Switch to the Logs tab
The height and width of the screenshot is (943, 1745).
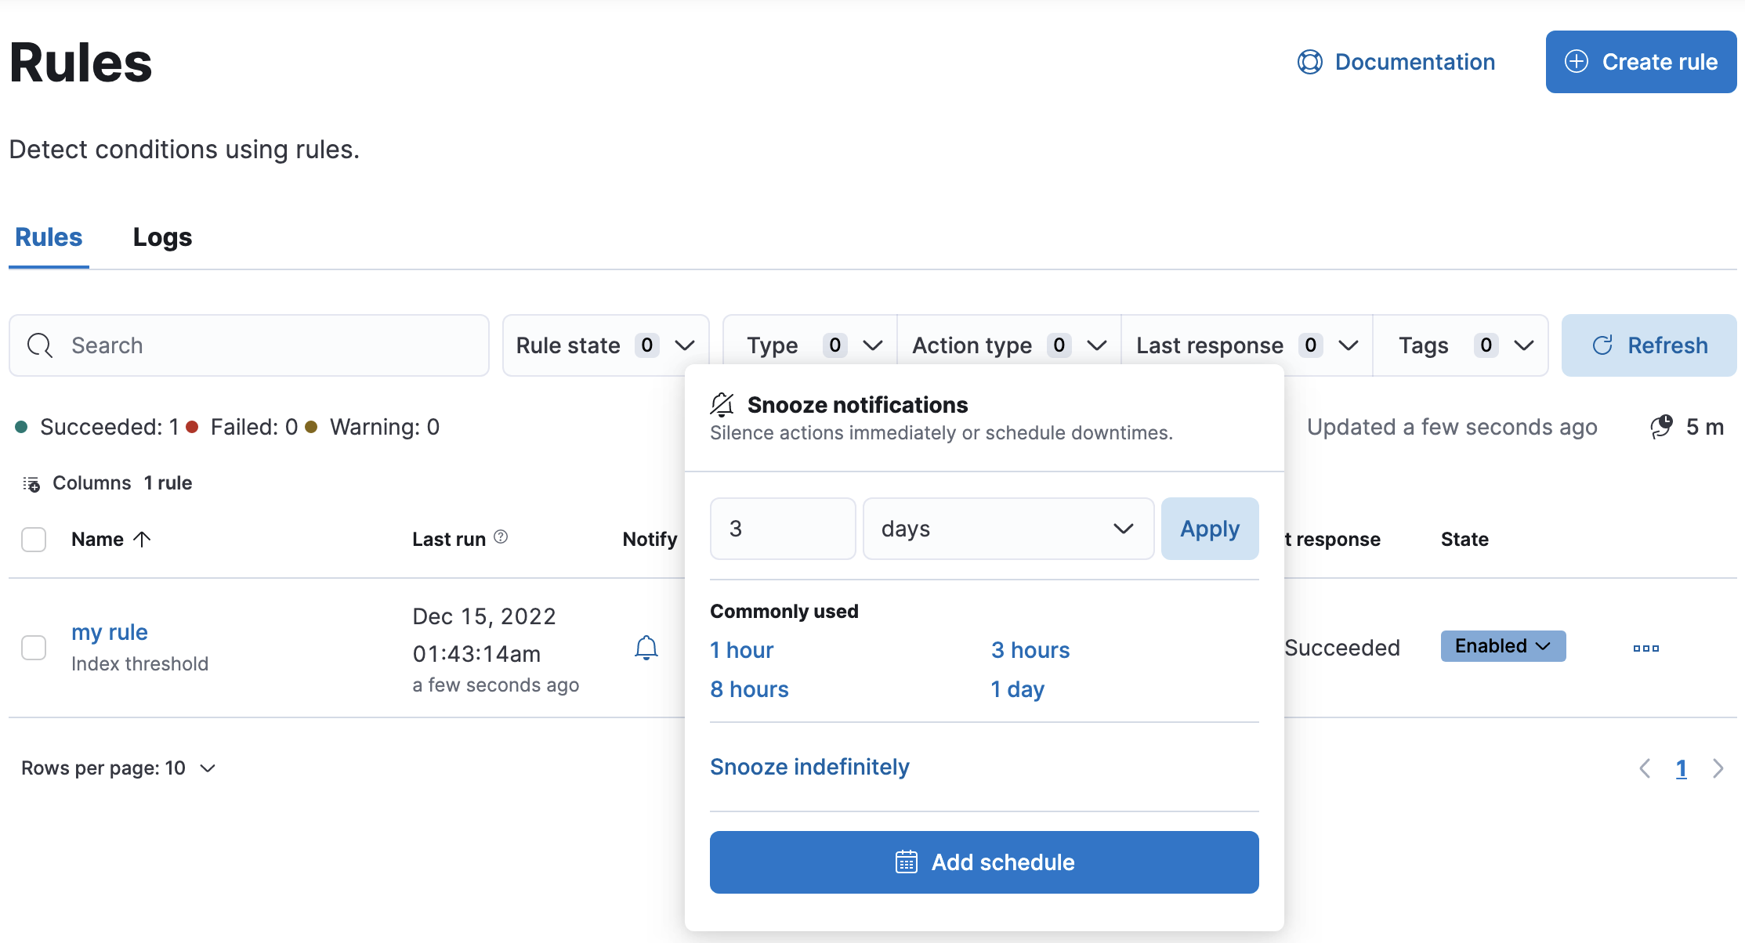pyautogui.click(x=162, y=237)
